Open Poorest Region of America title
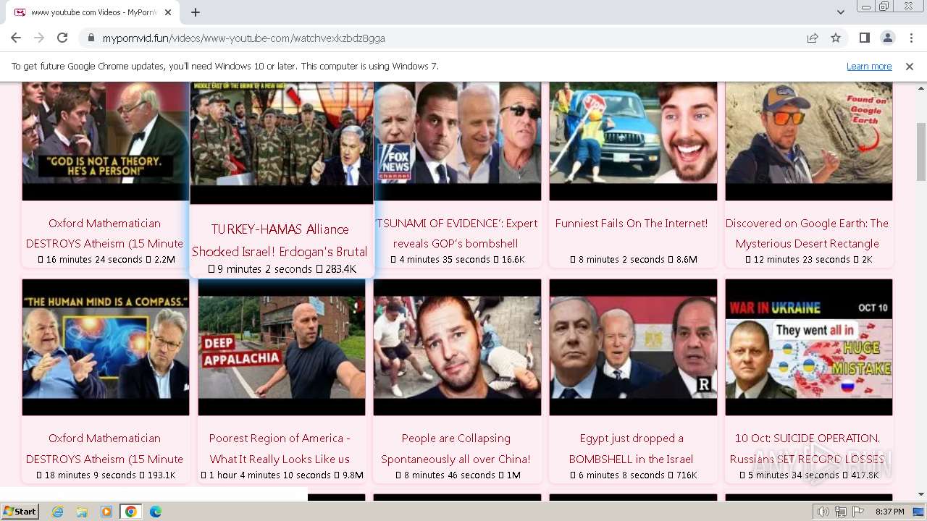This screenshot has height=521, width=927. (280, 449)
